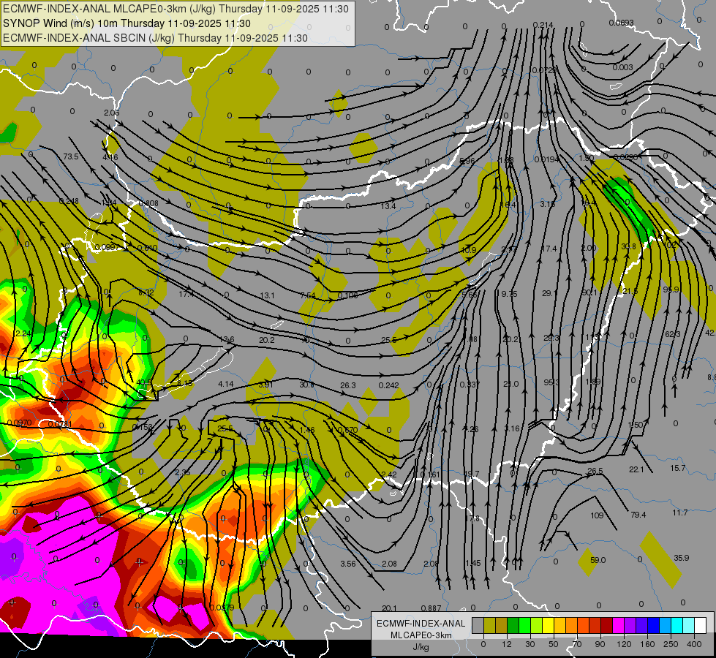
Task: Click the map value 2.06
Action: point(111,113)
